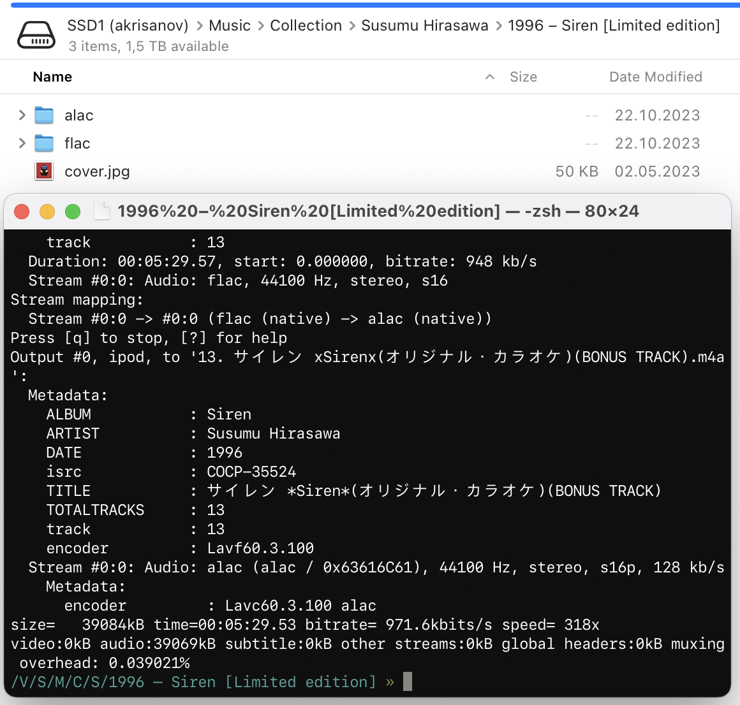Click 1996 – Siren [Limited edition] breadcrumb
This screenshot has height=705, width=740.
coord(614,25)
